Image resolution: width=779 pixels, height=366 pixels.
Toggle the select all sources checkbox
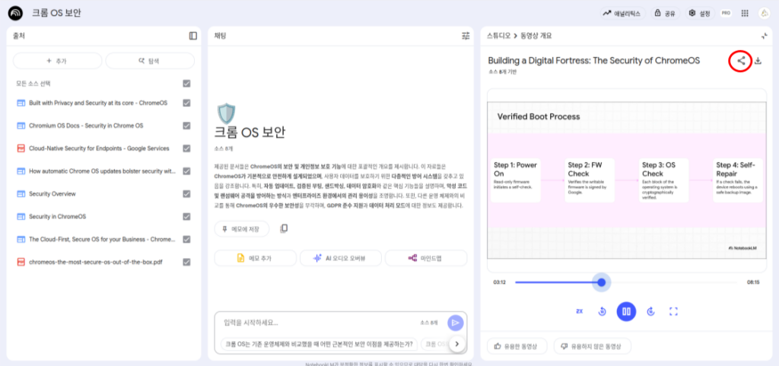pos(186,84)
